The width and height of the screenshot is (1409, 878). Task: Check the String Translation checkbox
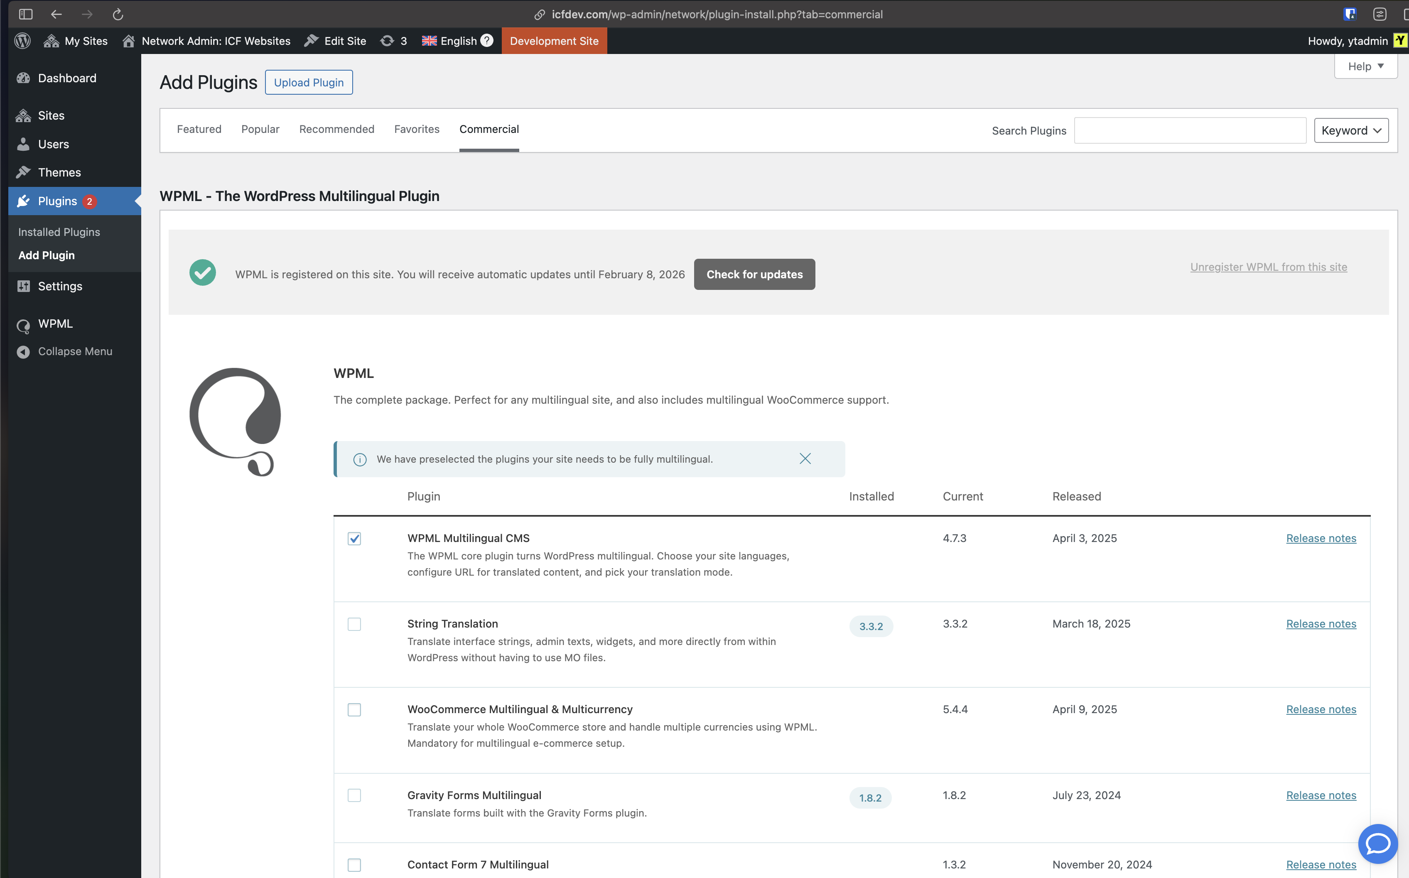click(x=354, y=624)
